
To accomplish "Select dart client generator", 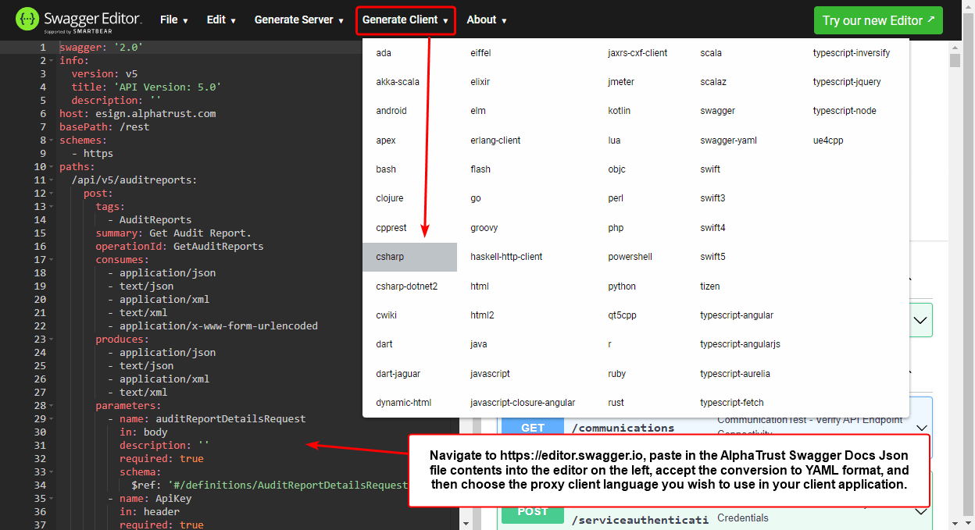I will (x=384, y=344).
